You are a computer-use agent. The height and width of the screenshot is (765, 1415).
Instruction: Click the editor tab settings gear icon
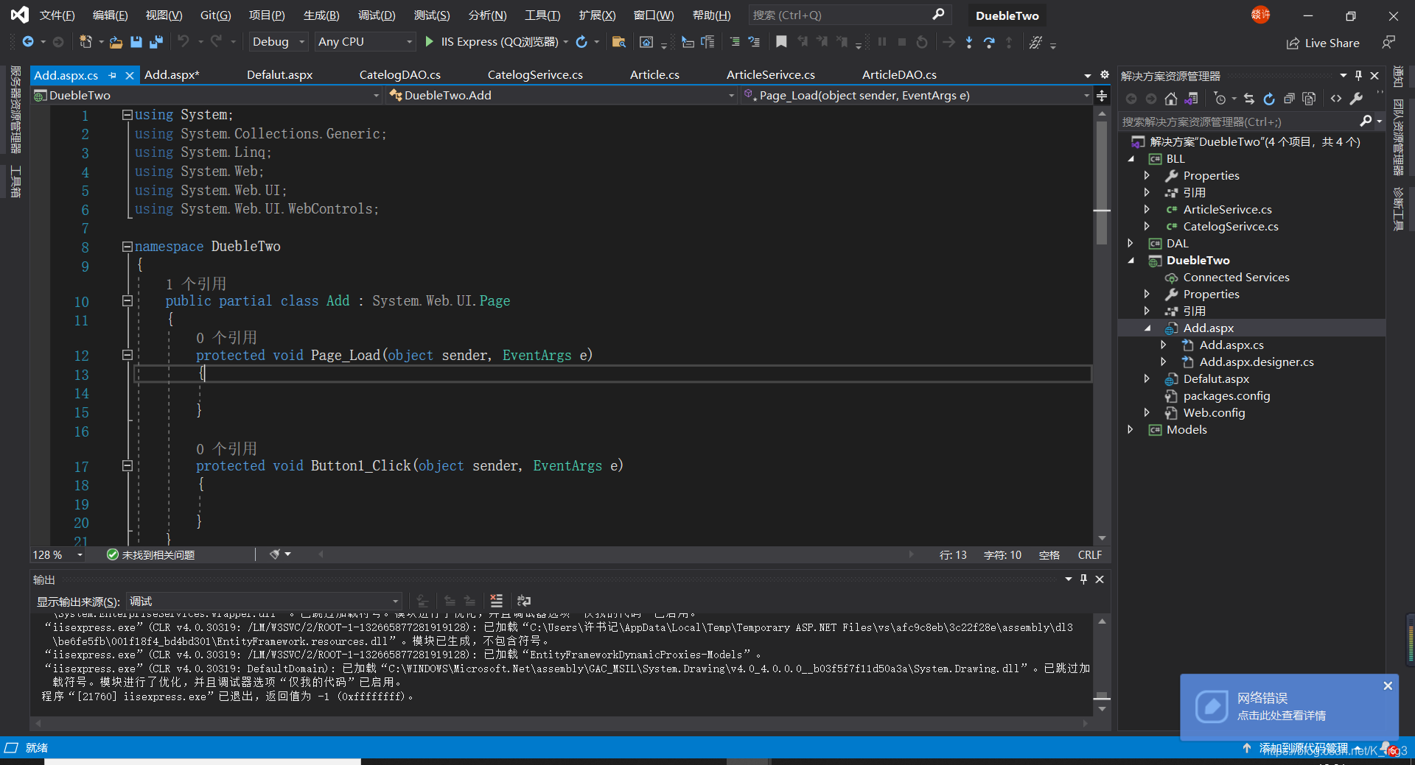pyautogui.click(x=1104, y=74)
